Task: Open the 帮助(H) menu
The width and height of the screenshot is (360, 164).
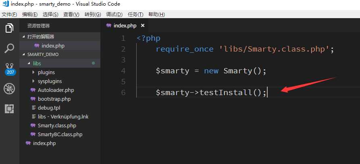Action: click(x=156, y=15)
